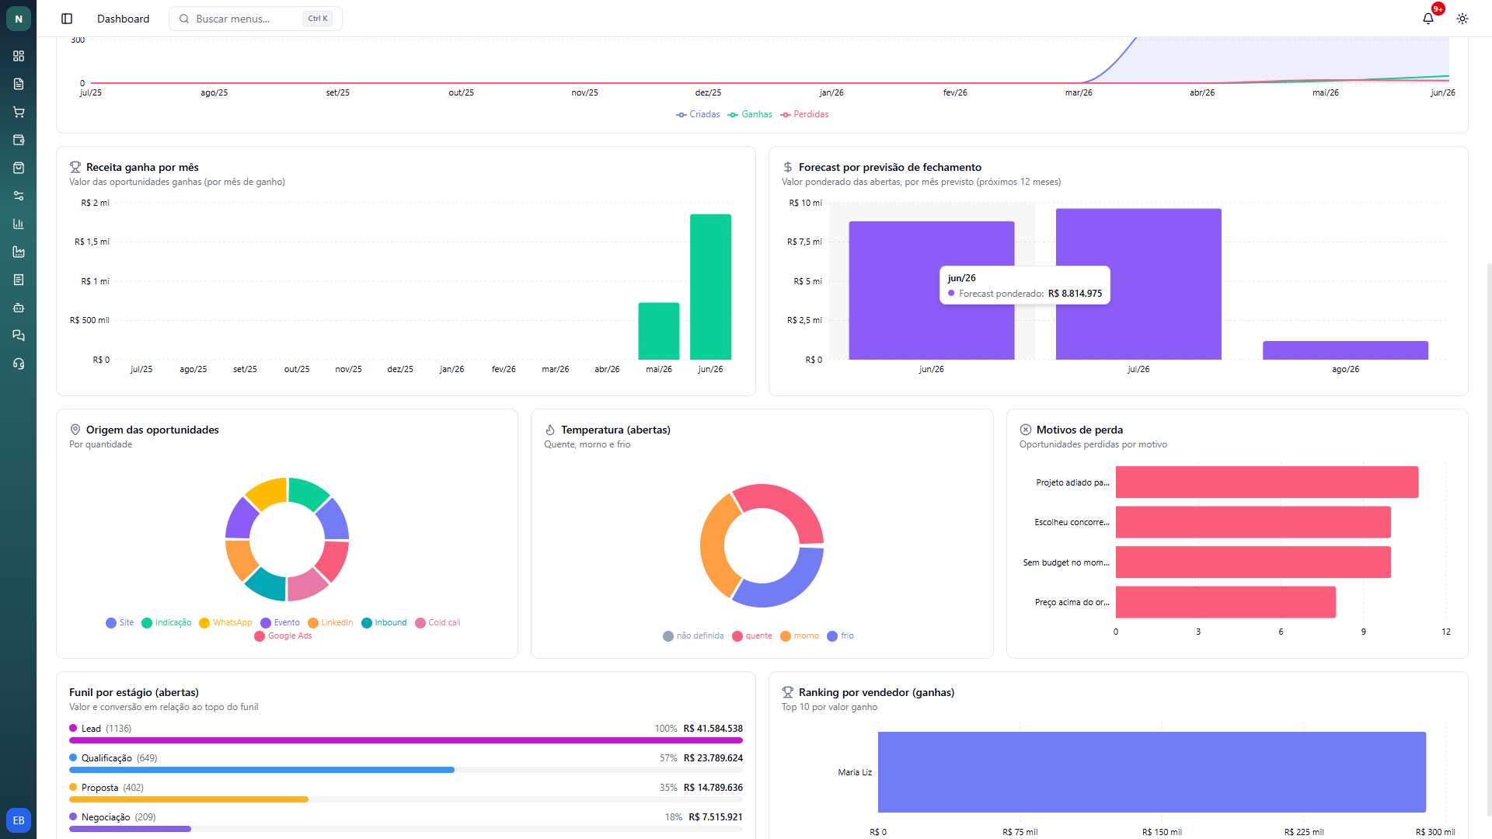The height and width of the screenshot is (839, 1492).
Task: Switch theme with the sun icon
Action: point(1462,19)
